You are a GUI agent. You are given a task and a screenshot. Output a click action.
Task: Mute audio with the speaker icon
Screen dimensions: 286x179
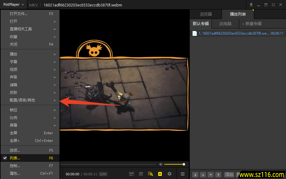click(161, 164)
